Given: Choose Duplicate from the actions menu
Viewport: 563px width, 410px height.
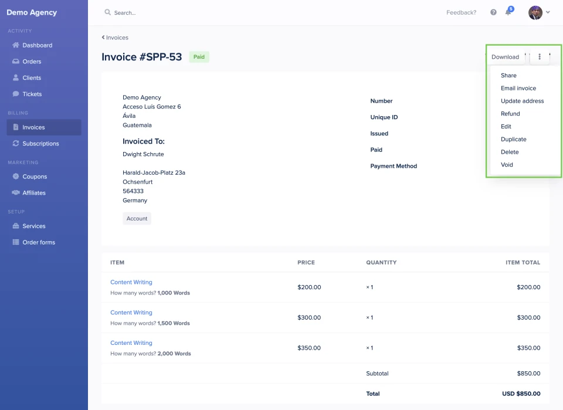Looking at the screenshot, I should (x=513, y=139).
